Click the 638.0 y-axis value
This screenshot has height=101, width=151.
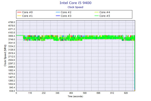tap(12, 91)
